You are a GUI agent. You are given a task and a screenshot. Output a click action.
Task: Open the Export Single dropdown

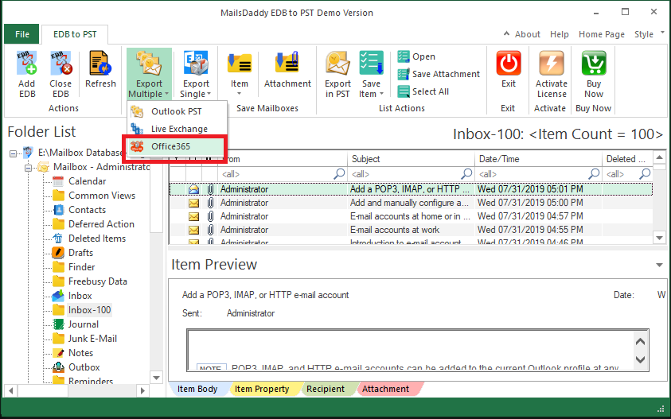pyautogui.click(x=196, y=87)
